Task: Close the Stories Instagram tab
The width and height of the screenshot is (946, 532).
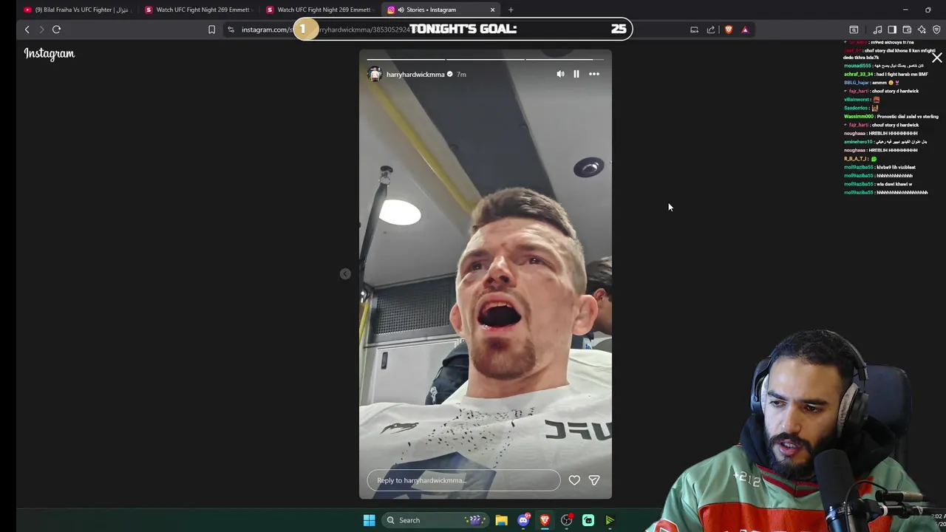Action: pyautogui.click(x=492, y=10)
